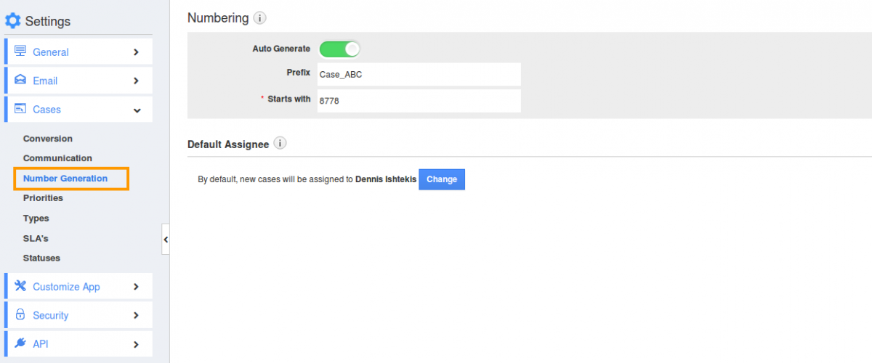Click the General monitor icon

click(x=20, y=52)
